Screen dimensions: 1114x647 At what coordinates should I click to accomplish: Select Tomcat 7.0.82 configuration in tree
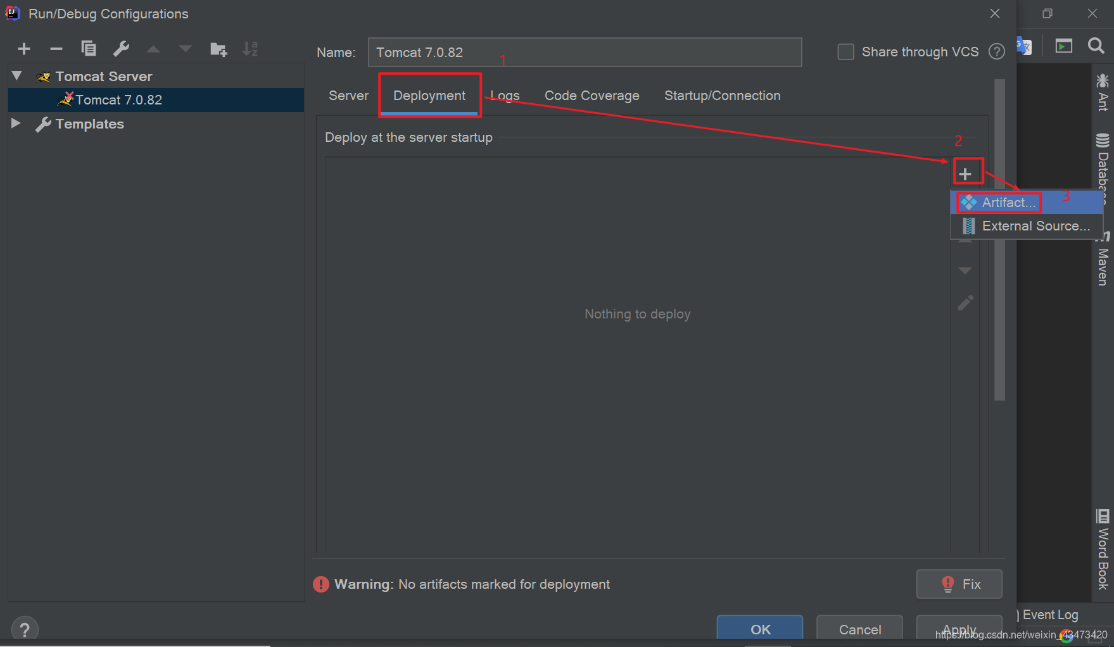click(156, 100)
